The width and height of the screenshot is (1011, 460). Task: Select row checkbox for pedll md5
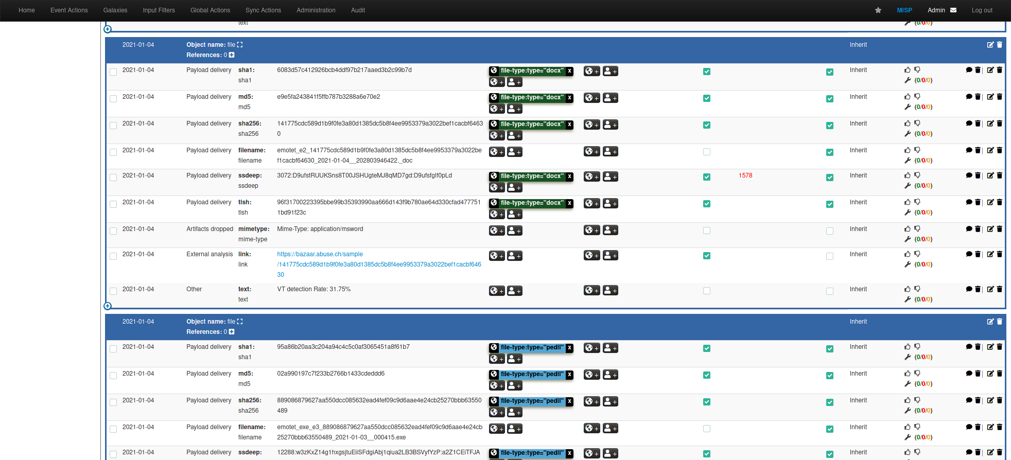click(113, 376)
